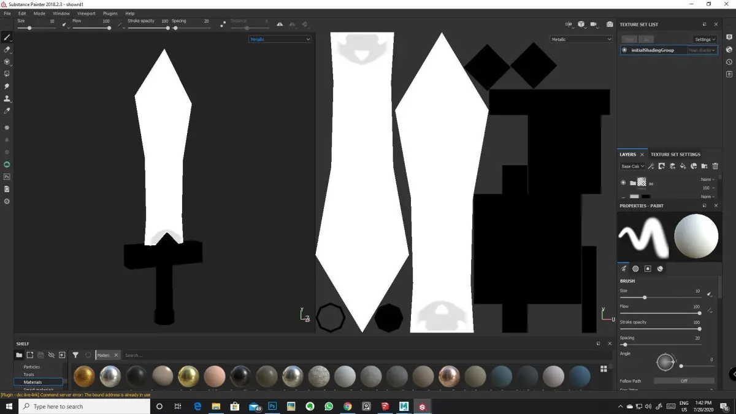Click the Export to Photoshop icon
The height and width of the screenshot is (414, 736).
(7, 177)
